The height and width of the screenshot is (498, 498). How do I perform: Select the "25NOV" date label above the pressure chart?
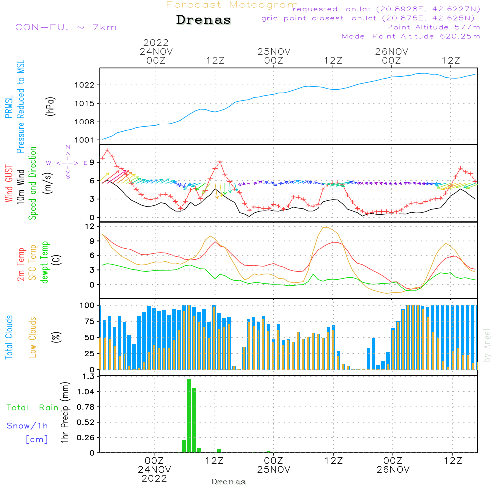pyautogui.click(x=274, y=52)
